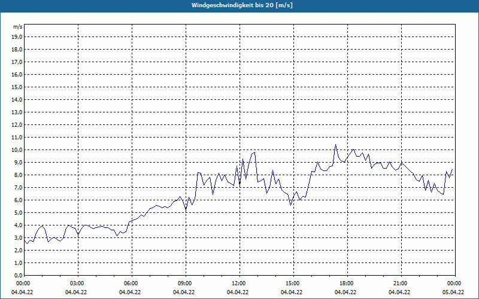Click the 11,0 y-axis label
479x299 pixels.
click(17, 138)
